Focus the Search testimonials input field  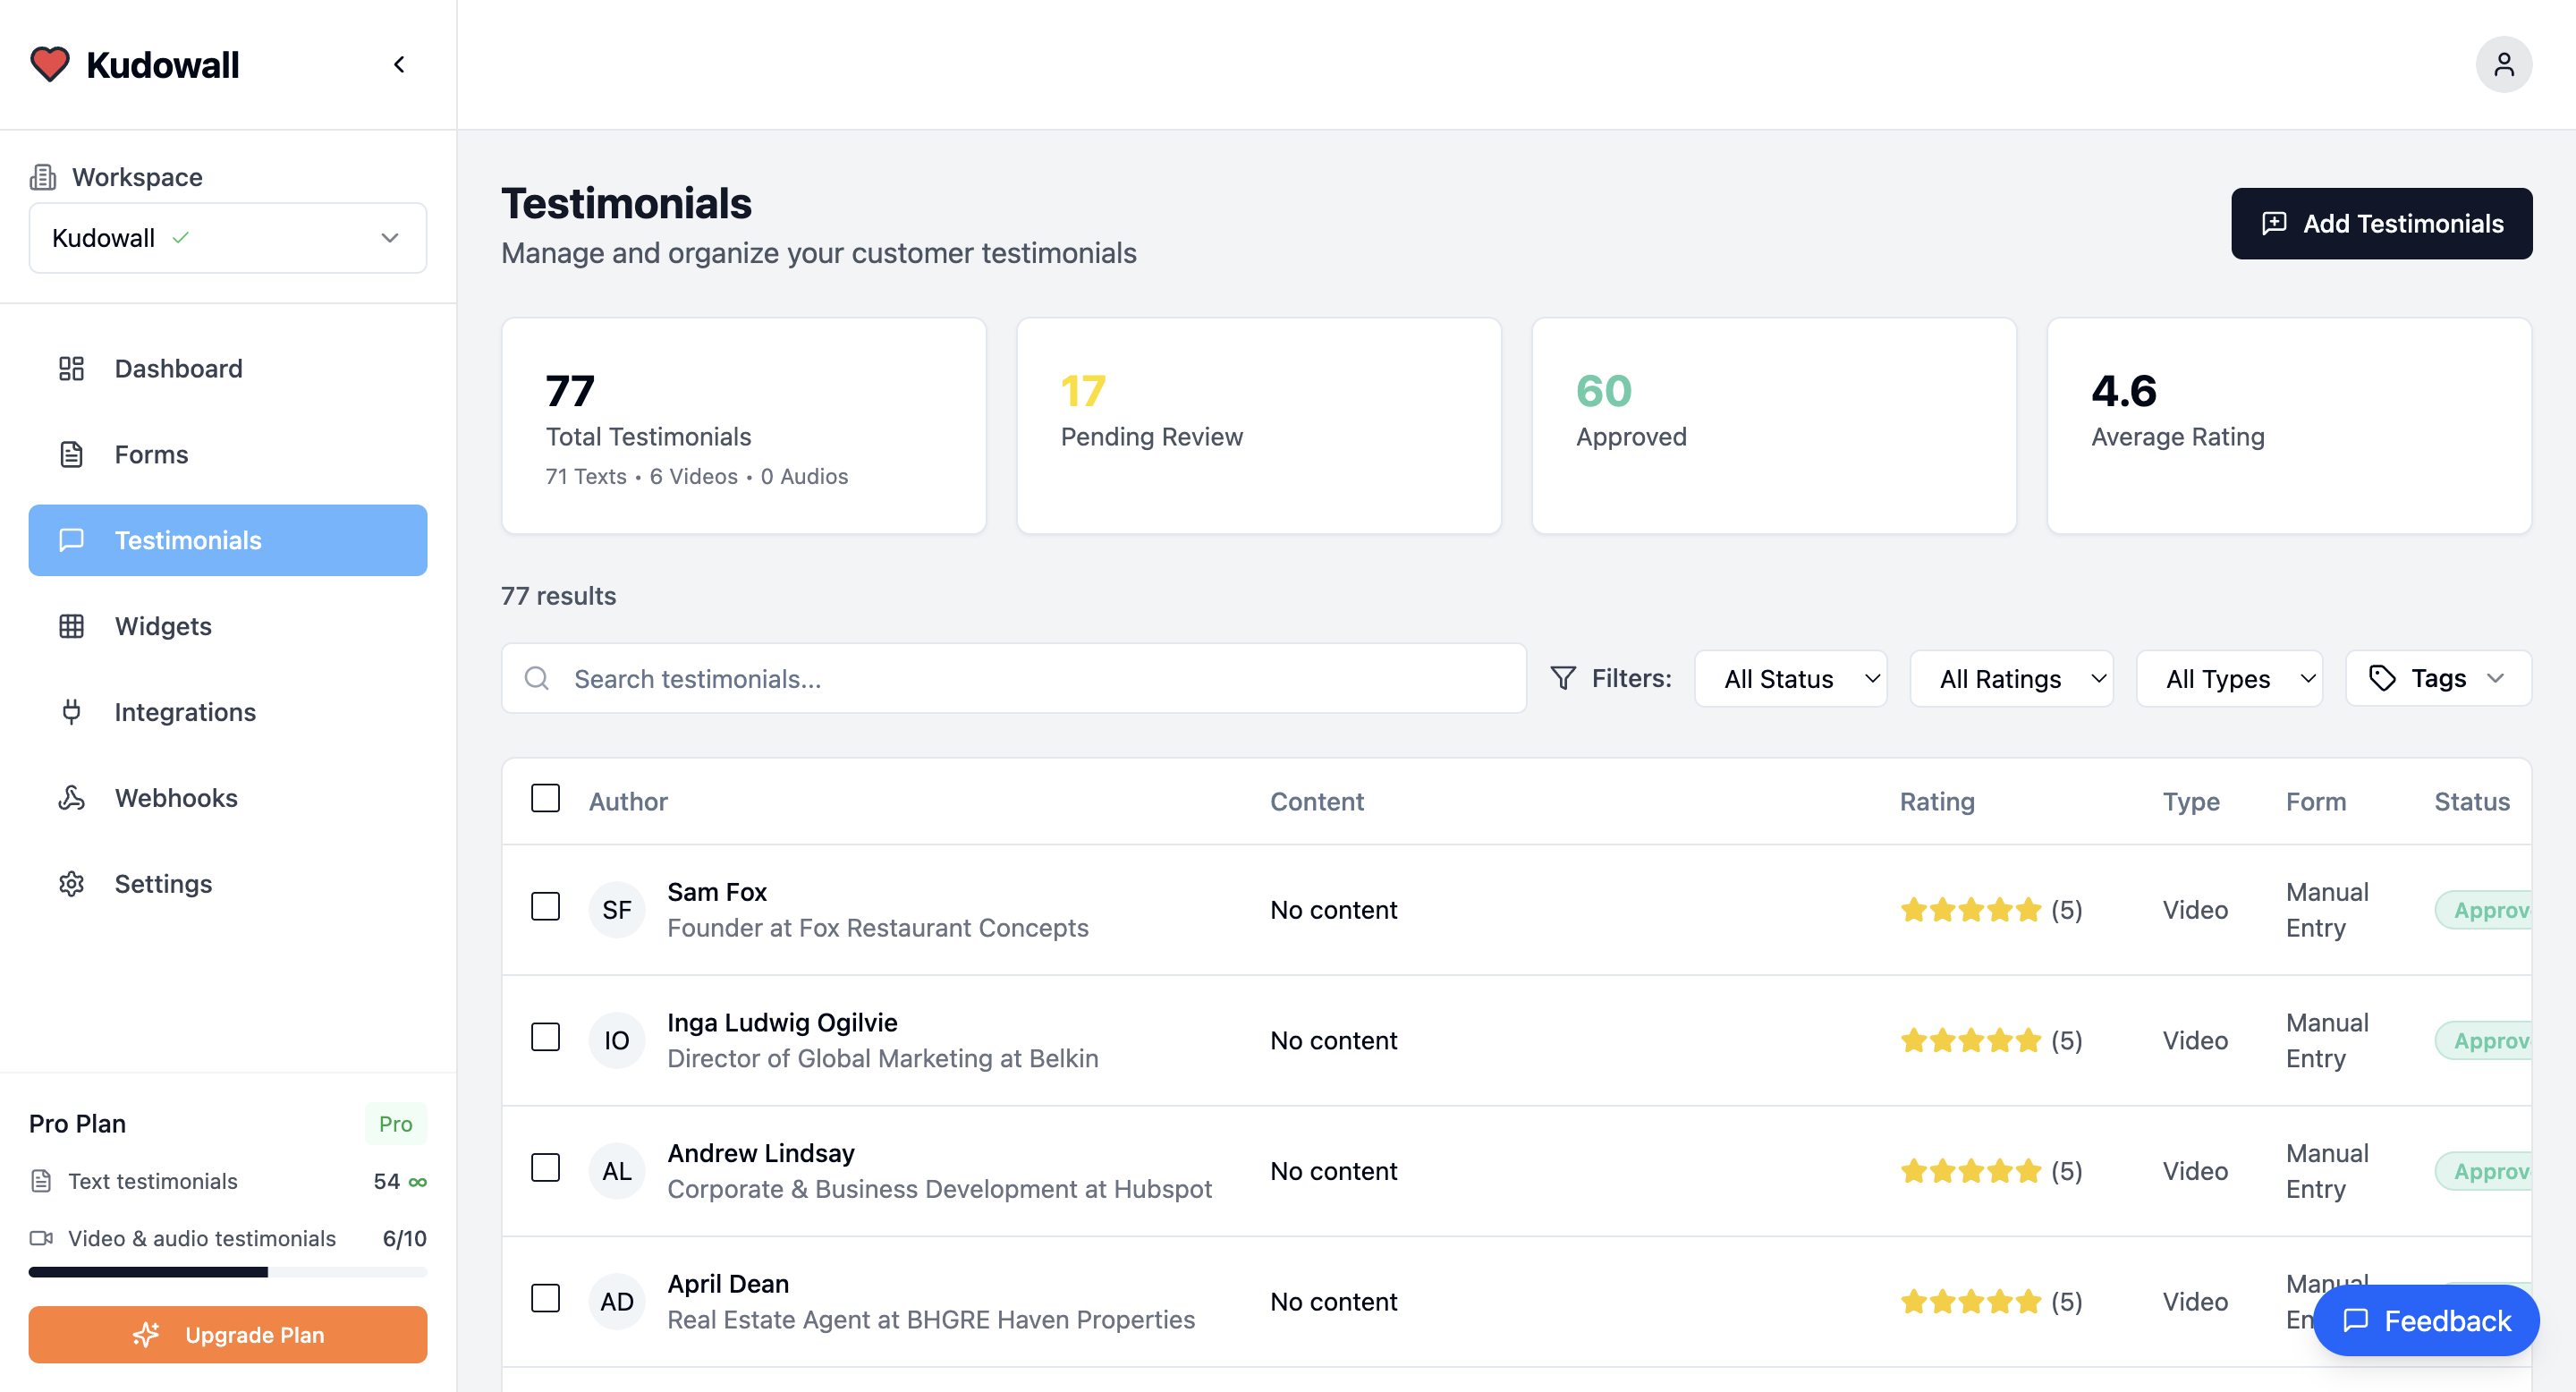[x=1013, y=679]
